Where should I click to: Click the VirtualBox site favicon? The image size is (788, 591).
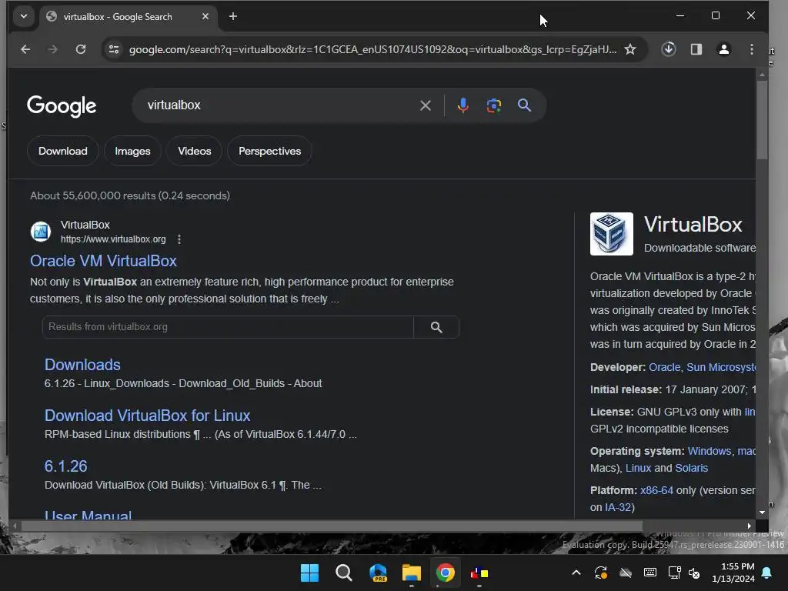pos(41,232)
